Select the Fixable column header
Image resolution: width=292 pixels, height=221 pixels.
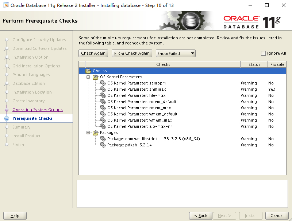tap(277, 64)
